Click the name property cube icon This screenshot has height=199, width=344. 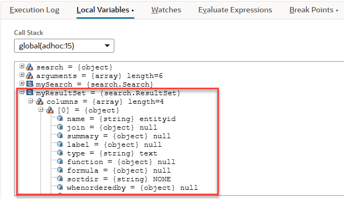(x=60, y=118)
